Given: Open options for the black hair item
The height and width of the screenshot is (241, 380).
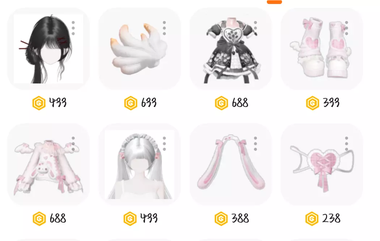Looking at the screenshot, I should [73, 28].
